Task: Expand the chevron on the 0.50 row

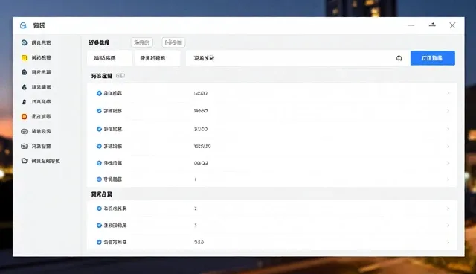Action: (448, 243)
